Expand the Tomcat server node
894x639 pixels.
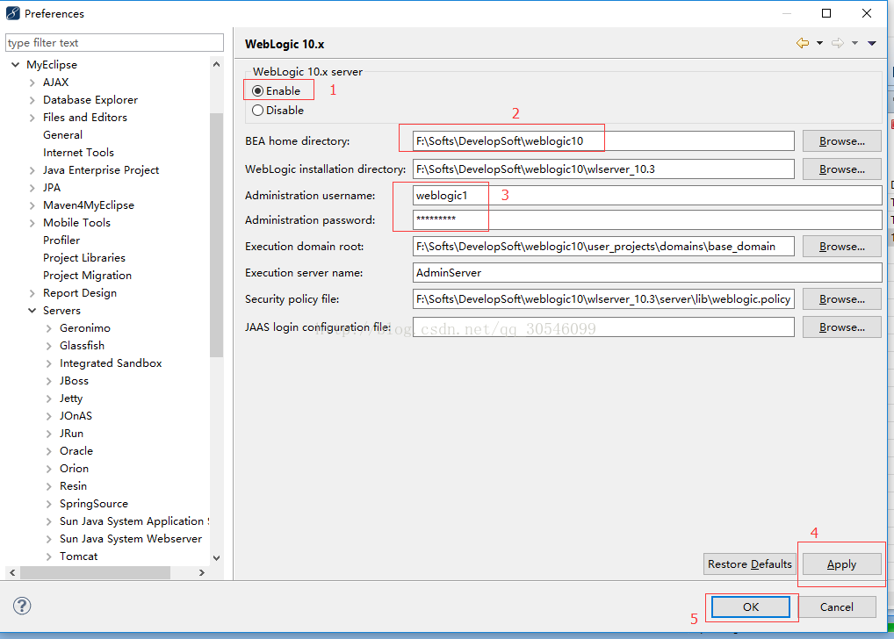[49, 556]
